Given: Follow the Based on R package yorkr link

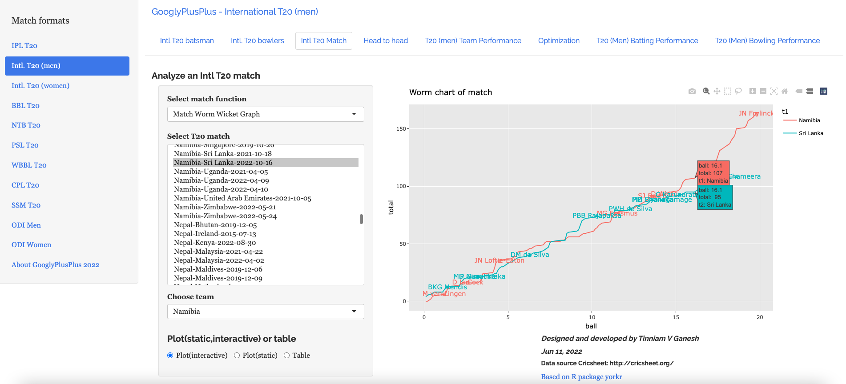Looking at the screenshot, I should (581, 377).
